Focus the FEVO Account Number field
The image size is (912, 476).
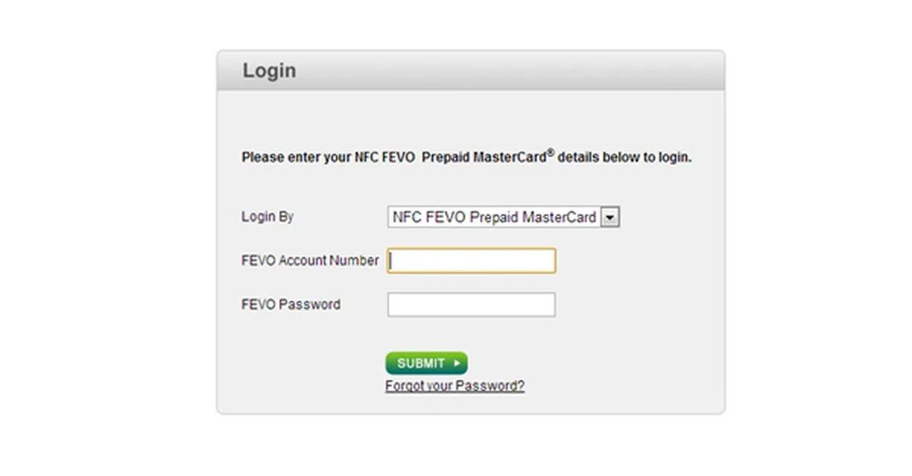[471, 261]
